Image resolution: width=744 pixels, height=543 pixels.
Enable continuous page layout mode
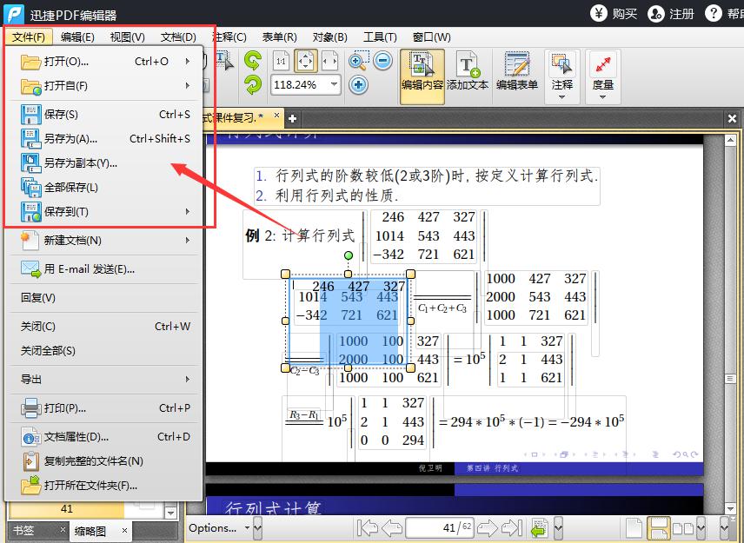[659, 527]
